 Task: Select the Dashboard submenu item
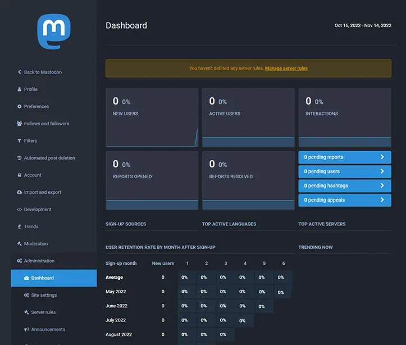(54, 278)
